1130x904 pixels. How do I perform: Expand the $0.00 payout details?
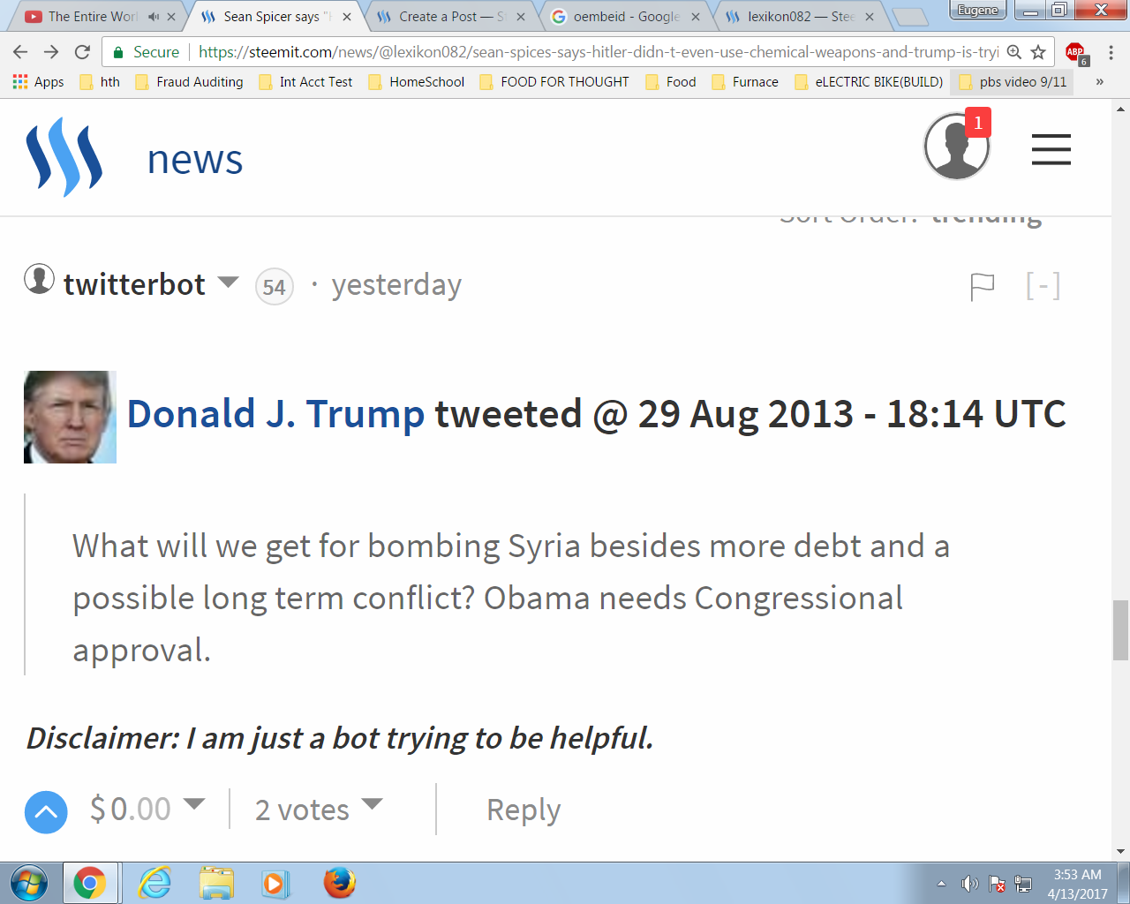point(194,803)
